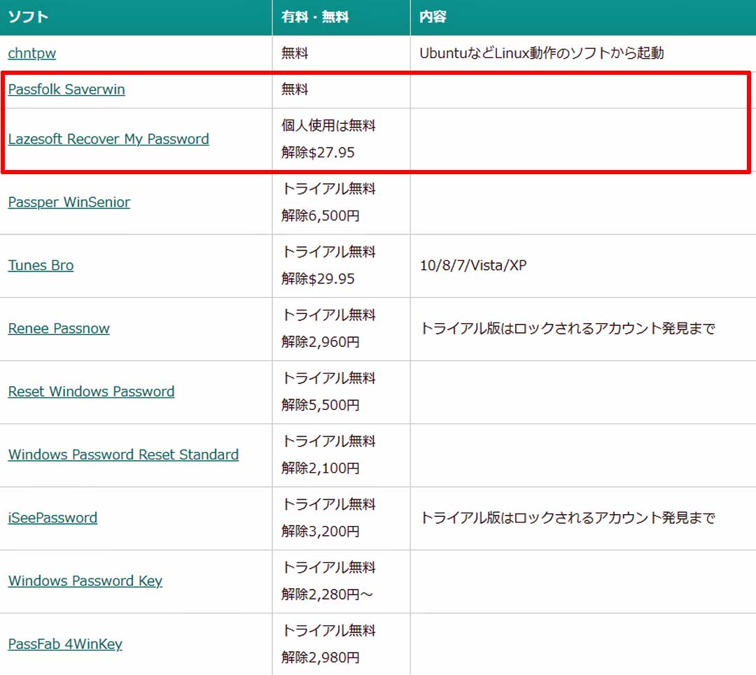Open the Windows Password Key link
Viewport: 756px width, 675px height.
click(85, 581)
